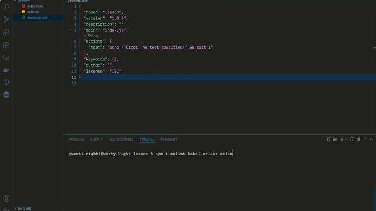Open the Accounts menu icon
376x211 pixels.
[x=6, y=198]
